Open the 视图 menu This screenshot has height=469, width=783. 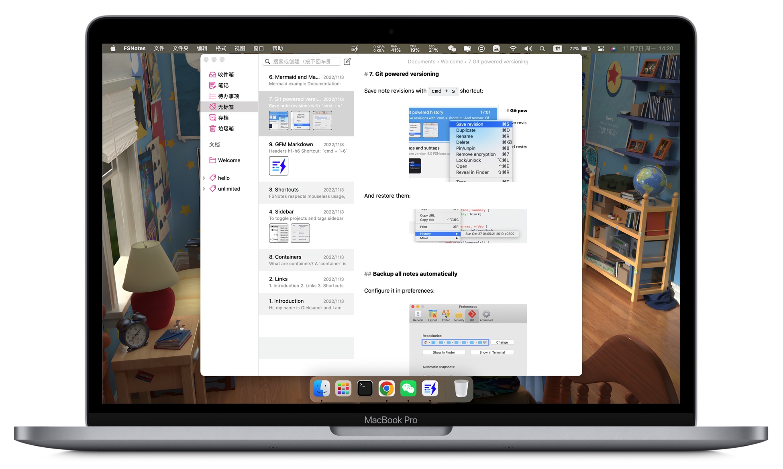point(240,49)
